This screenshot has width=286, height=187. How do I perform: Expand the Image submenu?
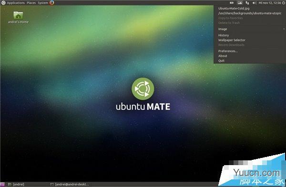pos(250,29)
